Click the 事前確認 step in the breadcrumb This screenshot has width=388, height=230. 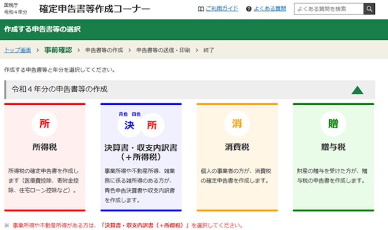(x=58, y=50)
